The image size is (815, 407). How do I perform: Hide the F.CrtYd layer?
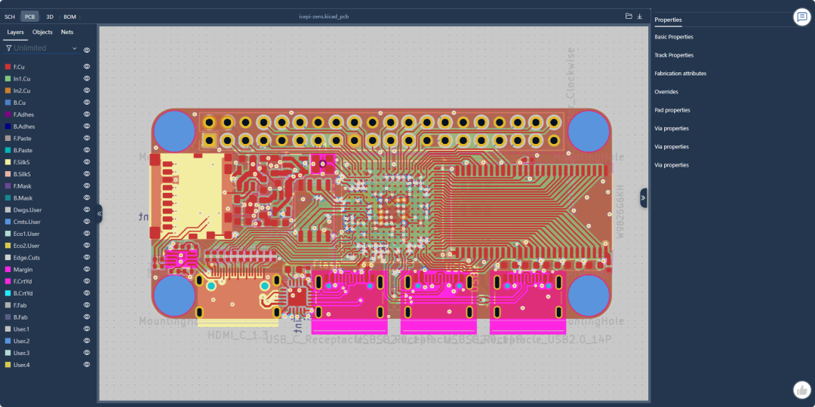(87, 281)
